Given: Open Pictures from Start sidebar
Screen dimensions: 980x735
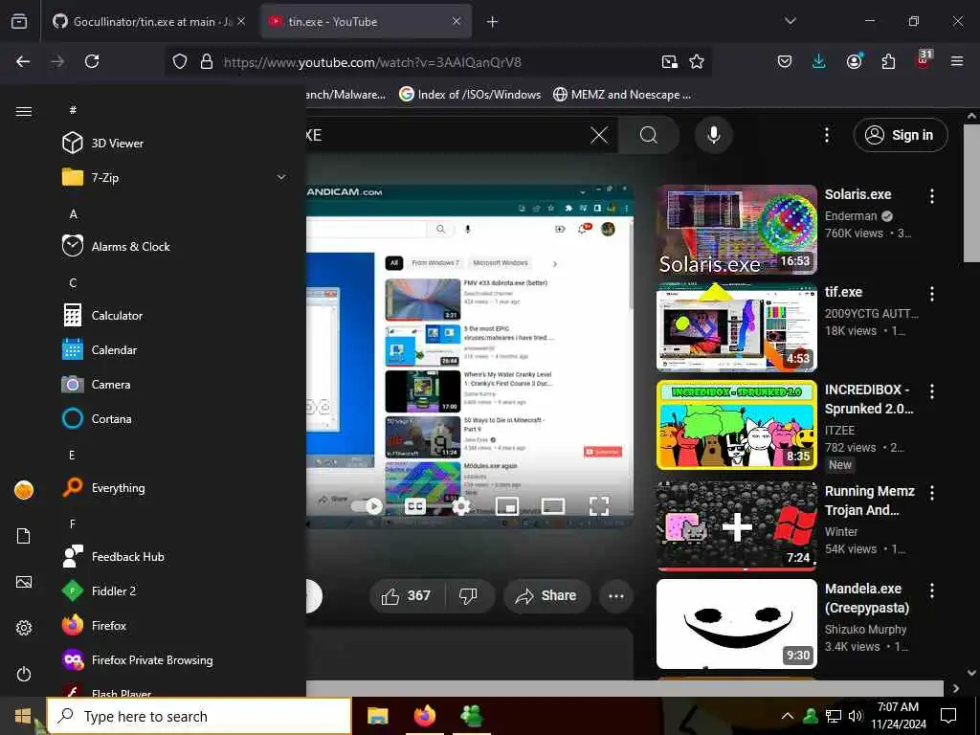Looking at the screenshot, I should [24, 582].
